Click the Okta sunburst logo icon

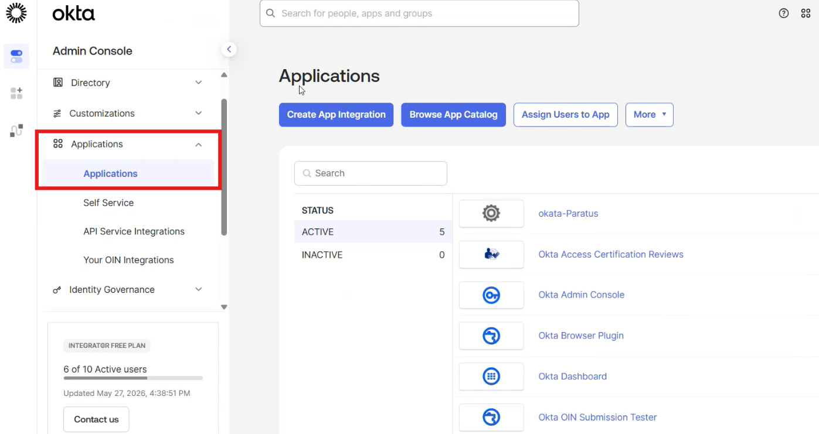pos(16,13)
